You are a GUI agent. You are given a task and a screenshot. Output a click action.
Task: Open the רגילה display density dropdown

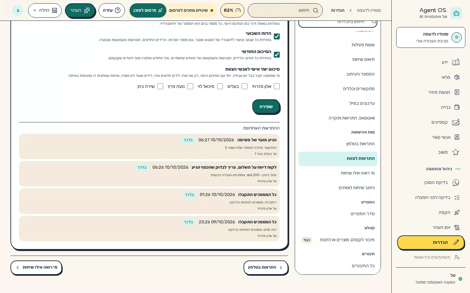tap(45, 10)
